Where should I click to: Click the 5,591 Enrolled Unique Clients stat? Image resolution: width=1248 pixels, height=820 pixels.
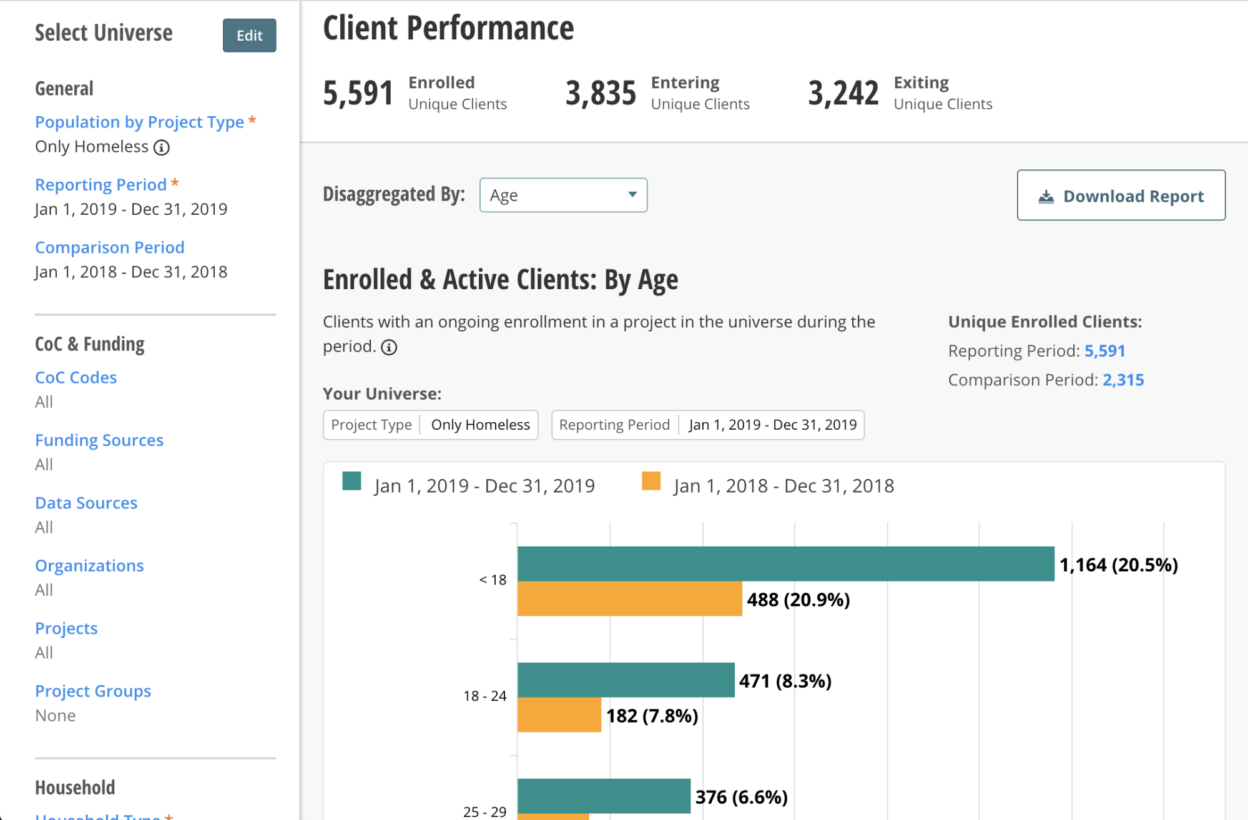point(415,93)
